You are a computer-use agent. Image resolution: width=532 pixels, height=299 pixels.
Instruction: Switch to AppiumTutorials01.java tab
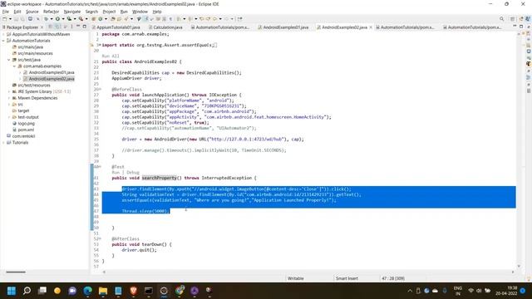(x=116, y=27)
